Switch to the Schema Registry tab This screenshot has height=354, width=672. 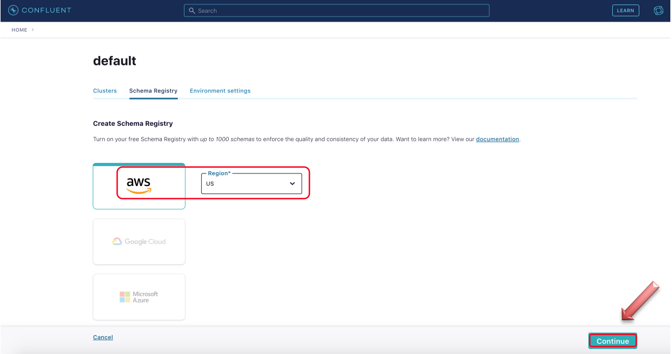pos(153,91)
